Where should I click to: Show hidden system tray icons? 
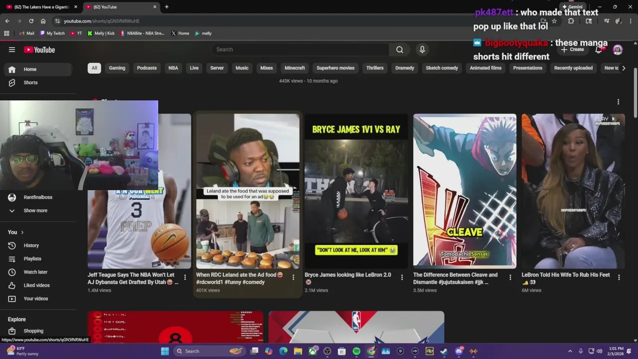(570, 351)
